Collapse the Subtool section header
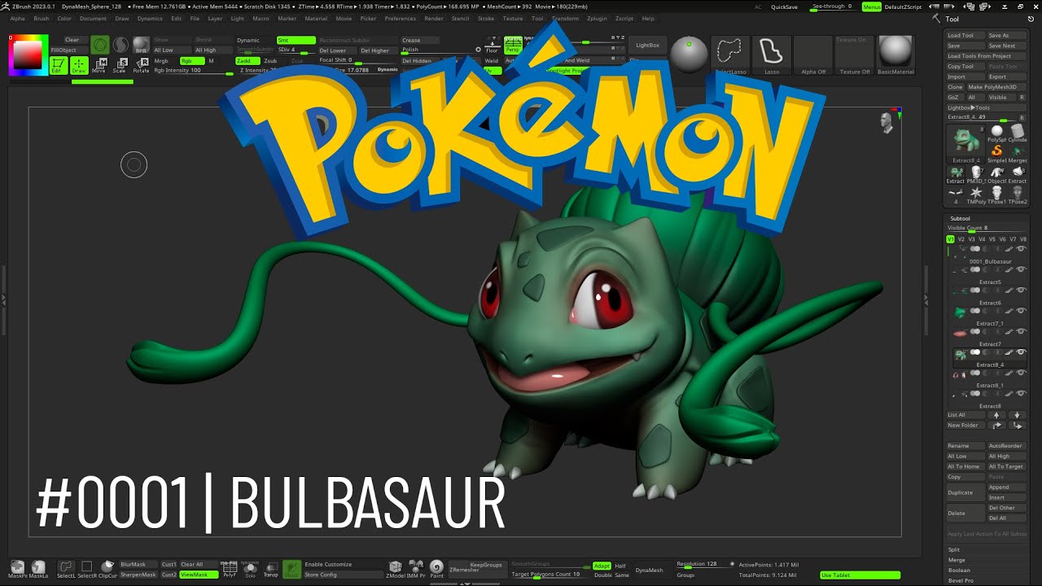1042x586 pixels. pyautogui.click(x=960, y=218)
